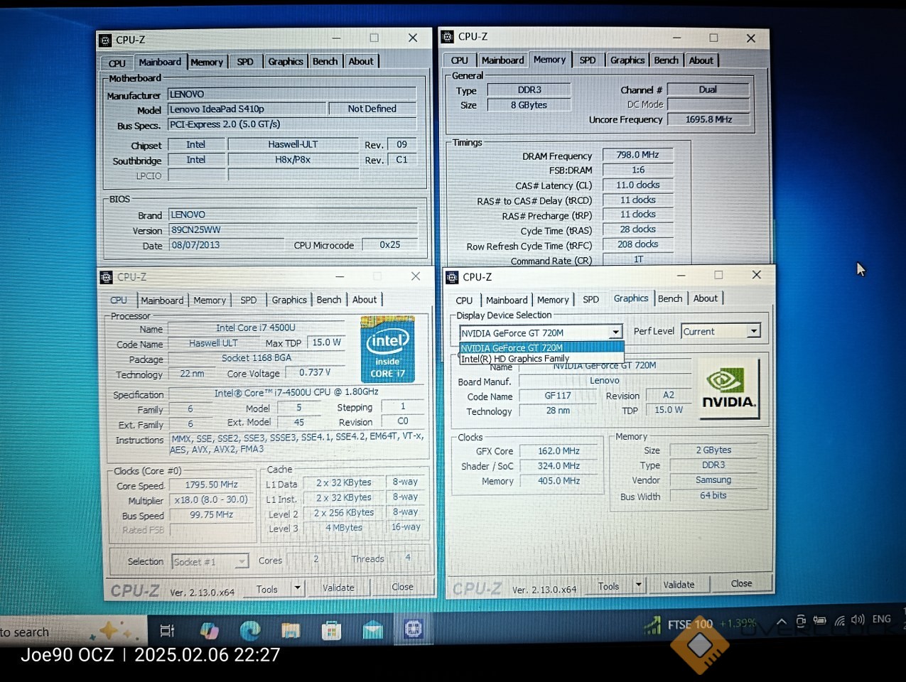
Task: Click Tools button in the Processor window
Action: pyautogui.click(x=267, y=589)
